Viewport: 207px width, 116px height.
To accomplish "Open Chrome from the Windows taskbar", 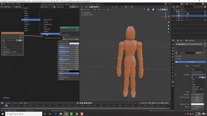I will 77,114.
